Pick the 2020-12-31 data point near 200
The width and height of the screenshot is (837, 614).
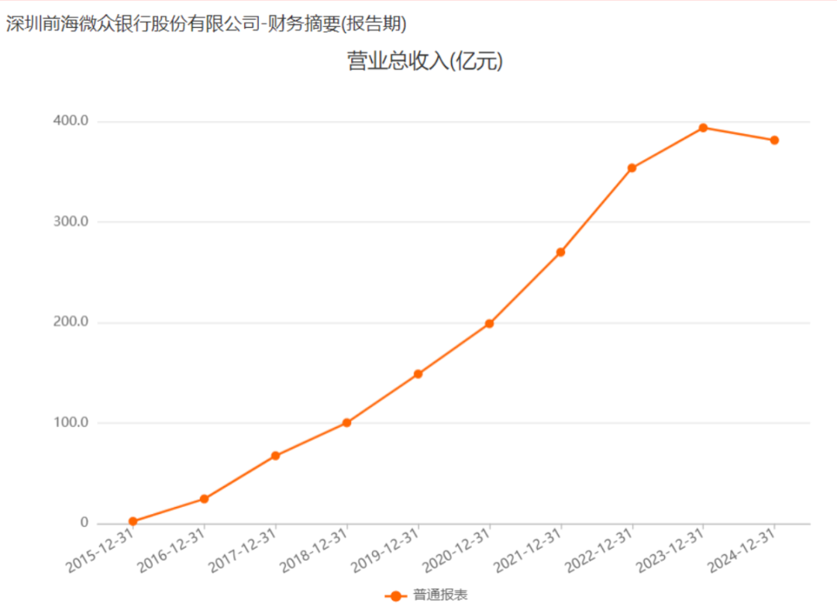[489, 323]
